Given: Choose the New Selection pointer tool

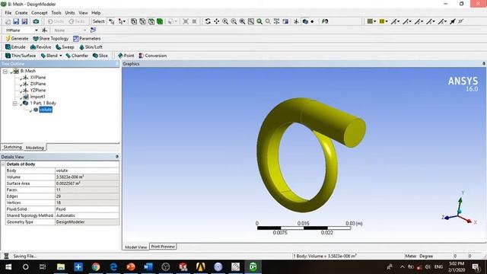Looking at the screenshot, I should coord(112,21).
